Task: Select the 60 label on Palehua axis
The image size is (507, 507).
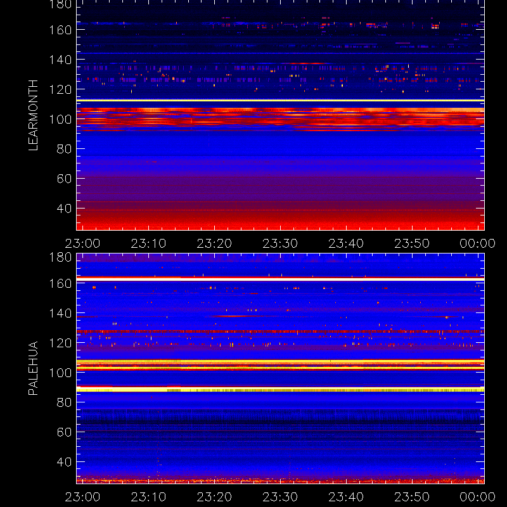Action: click(64, 432)
